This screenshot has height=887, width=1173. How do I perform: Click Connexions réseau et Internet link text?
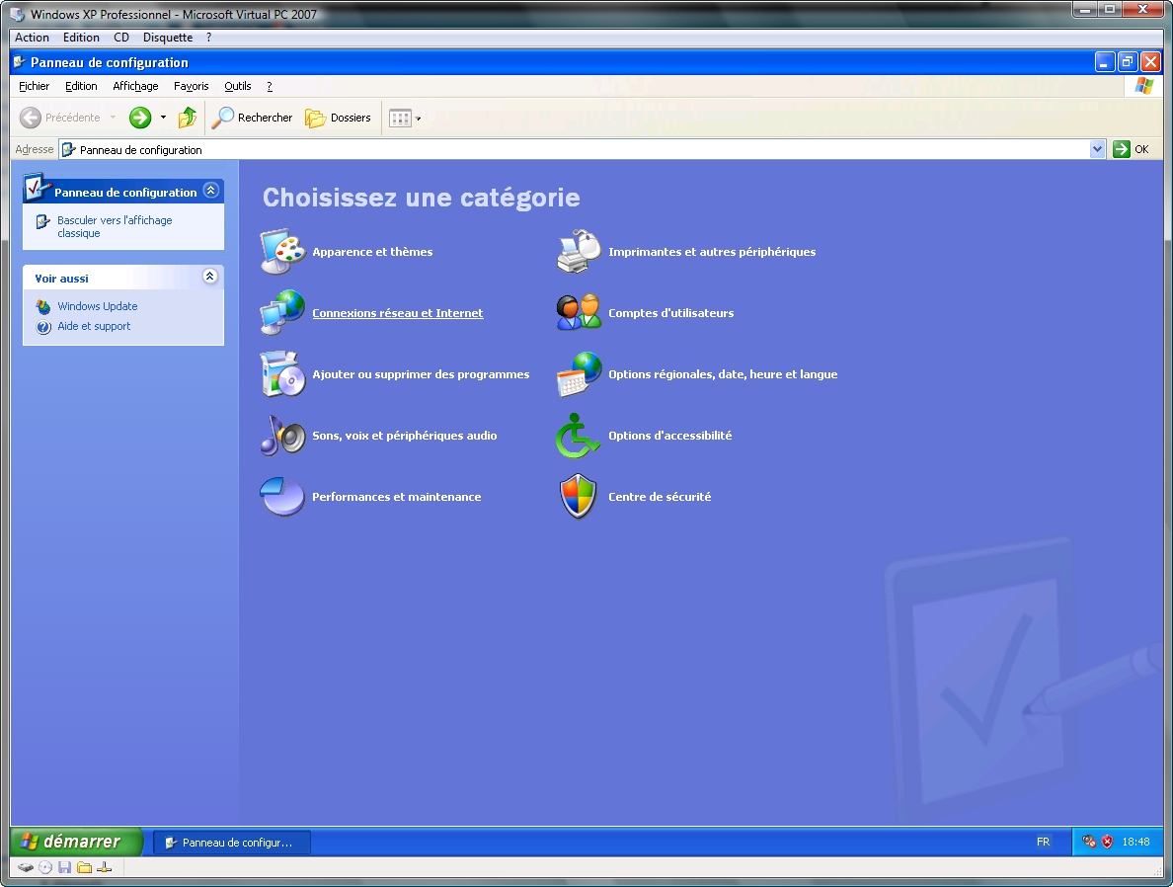[x=397, y=313]
